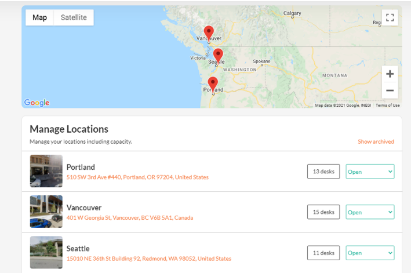Open the map Terms of Use
Image resolution: width=411 pixels, height=273 pixels.
pos(388,105)
